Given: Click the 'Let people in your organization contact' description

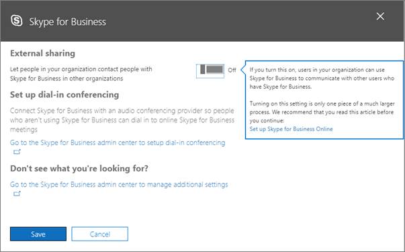Looking at the screenshot, I should coord(81,74).
